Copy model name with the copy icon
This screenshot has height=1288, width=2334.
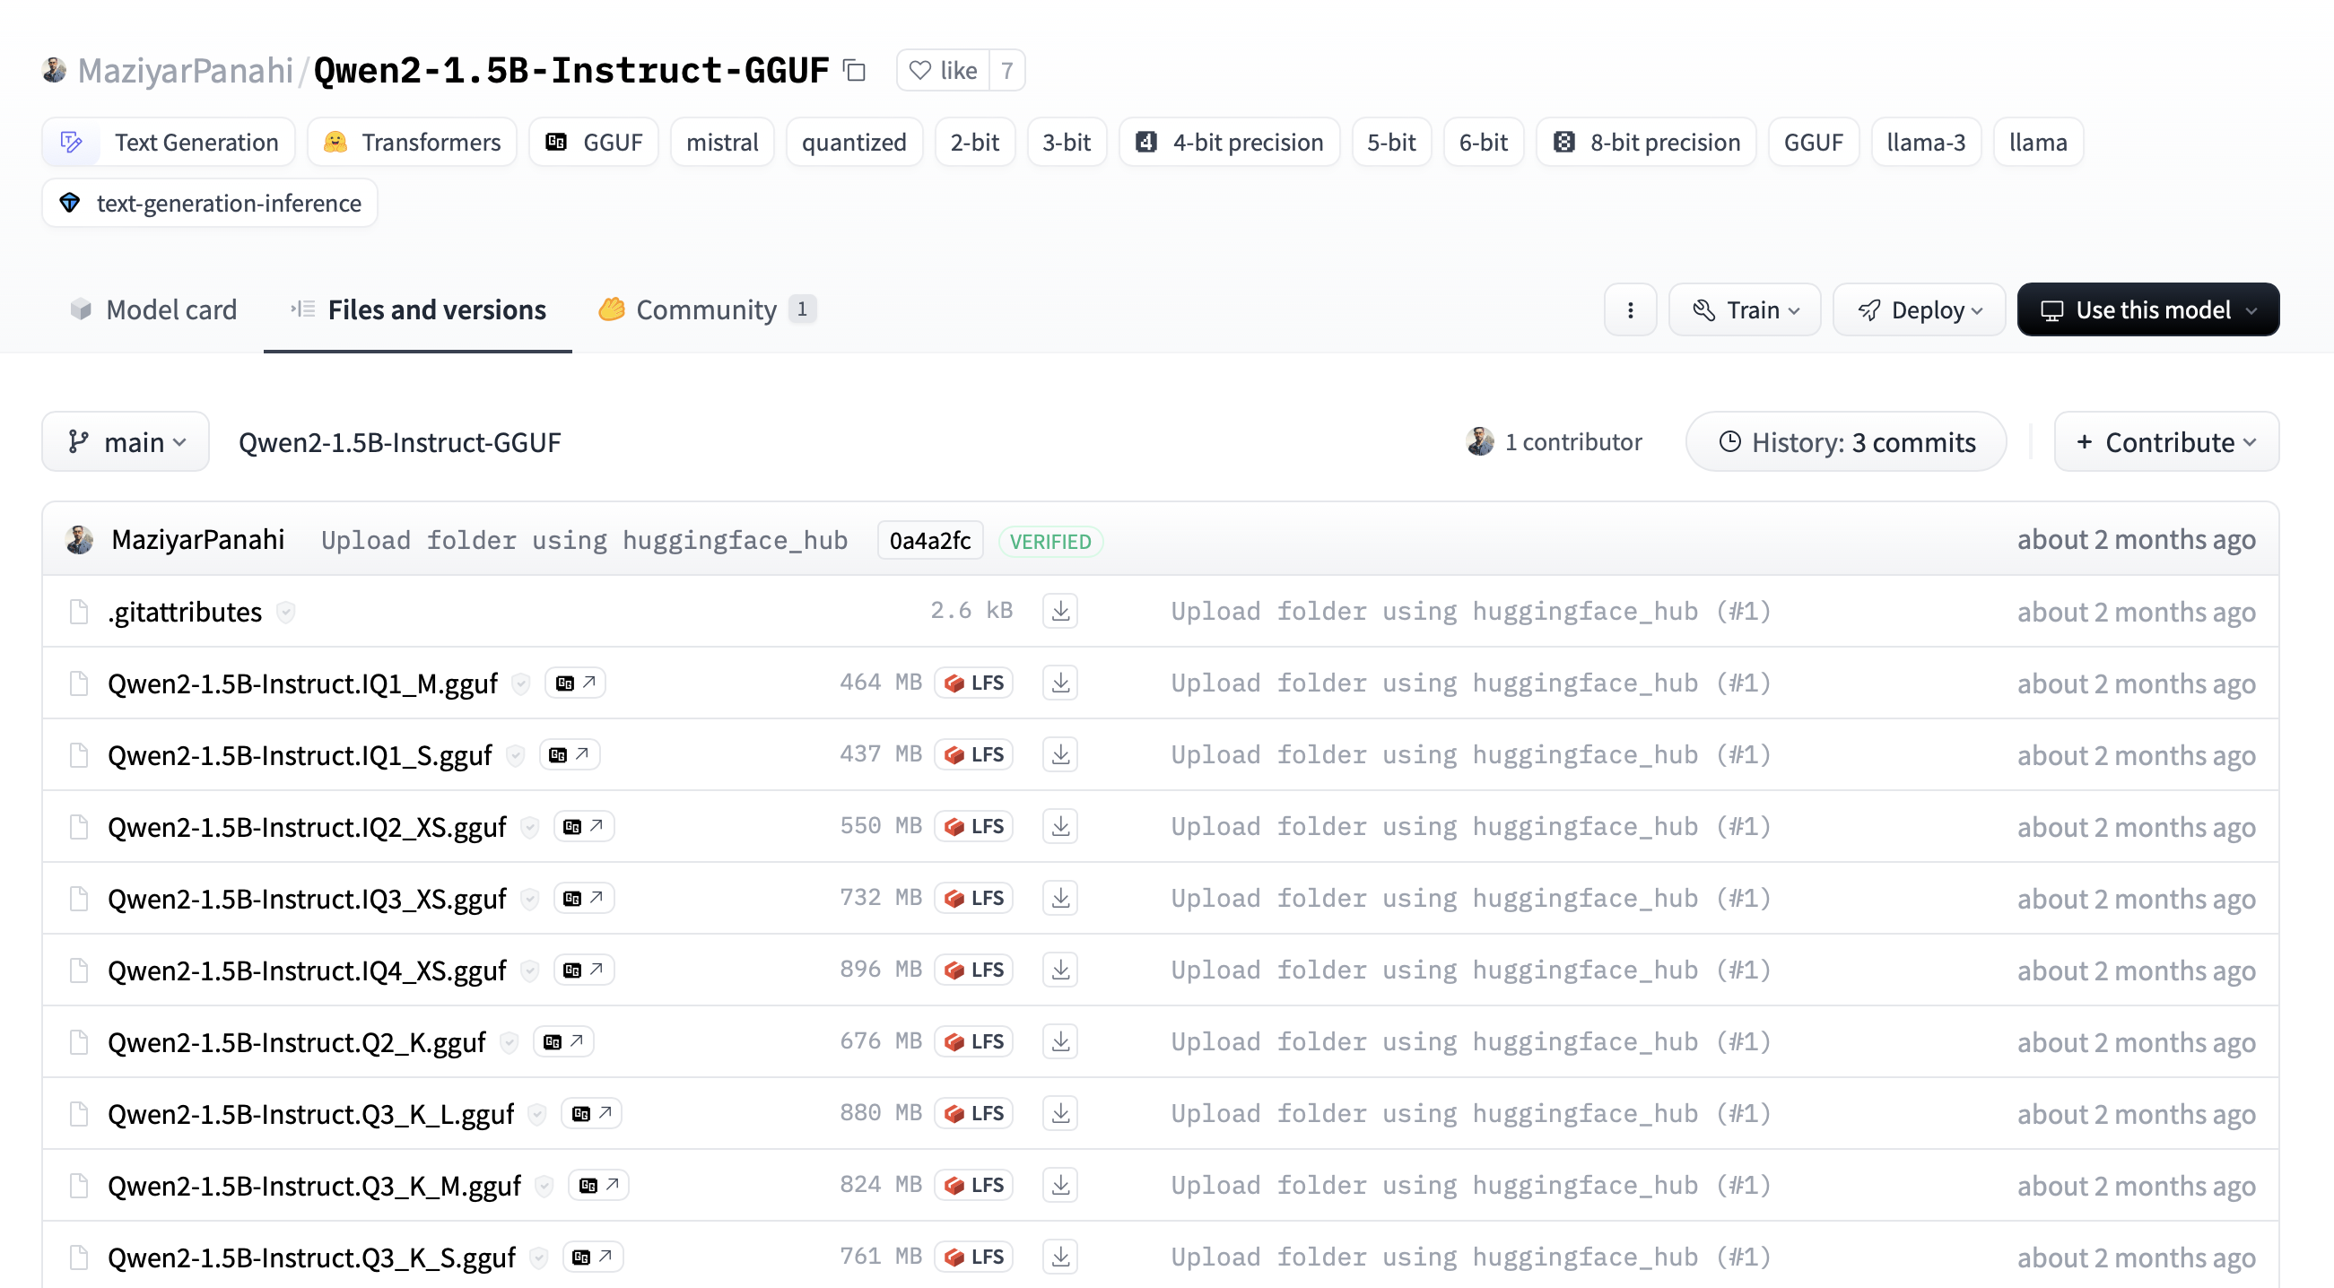pos(855,70)
